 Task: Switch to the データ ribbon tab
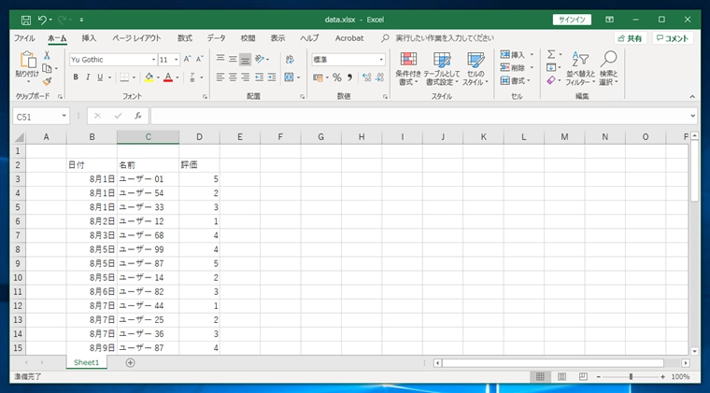(216, 38)
